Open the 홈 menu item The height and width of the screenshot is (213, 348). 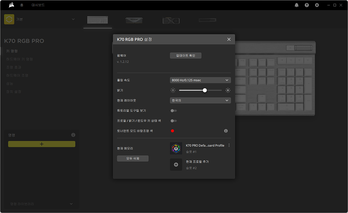(22, 5)
